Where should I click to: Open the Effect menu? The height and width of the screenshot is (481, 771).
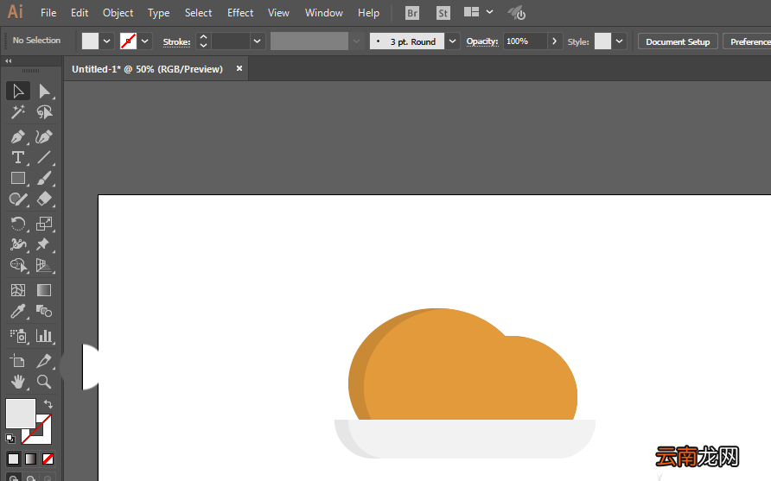240,13
